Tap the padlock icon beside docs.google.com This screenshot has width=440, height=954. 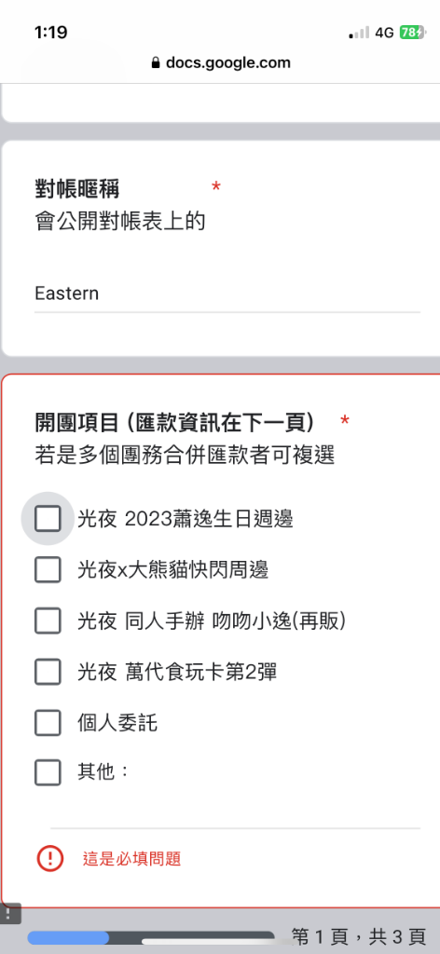(x=155, y=62)
